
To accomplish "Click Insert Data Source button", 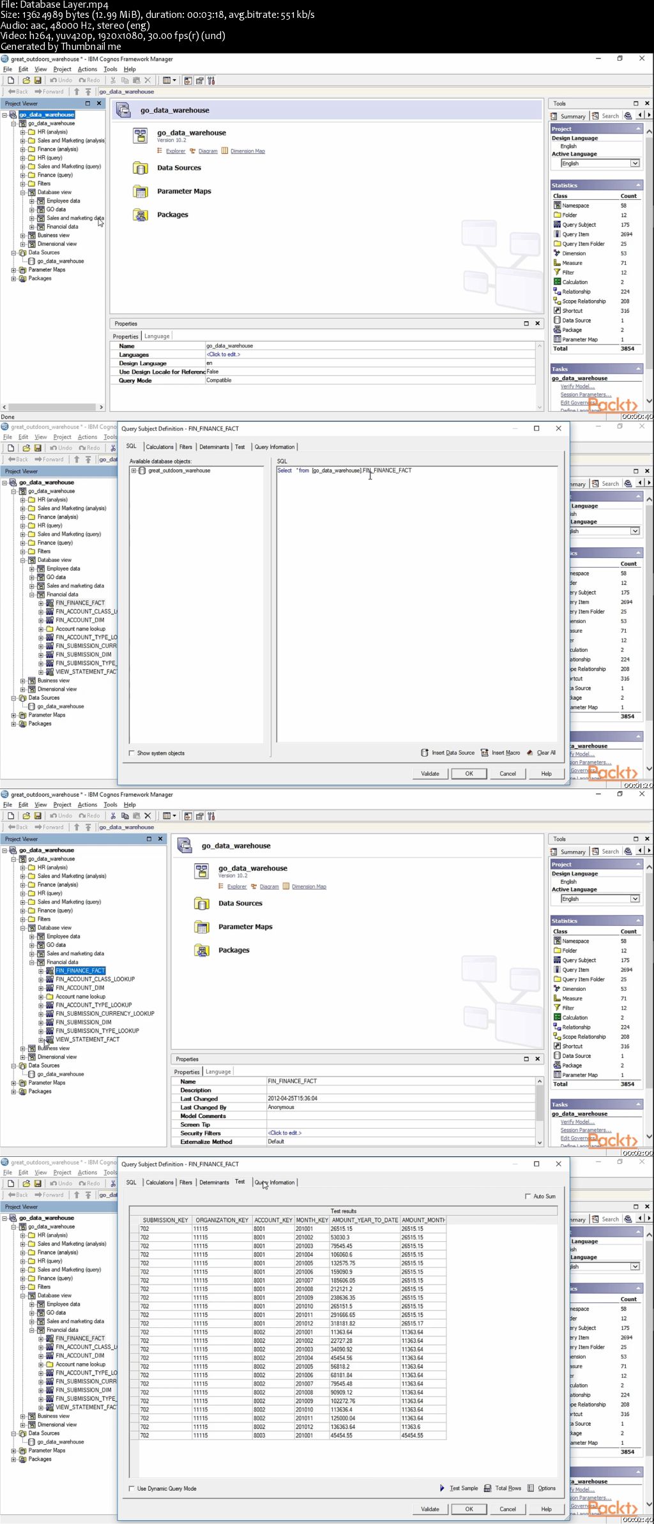I will [x=448, y=753].
